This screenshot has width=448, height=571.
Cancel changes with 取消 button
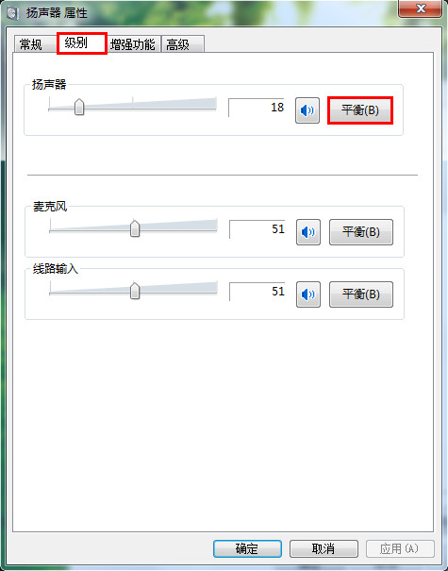click(x=324, y=548)
